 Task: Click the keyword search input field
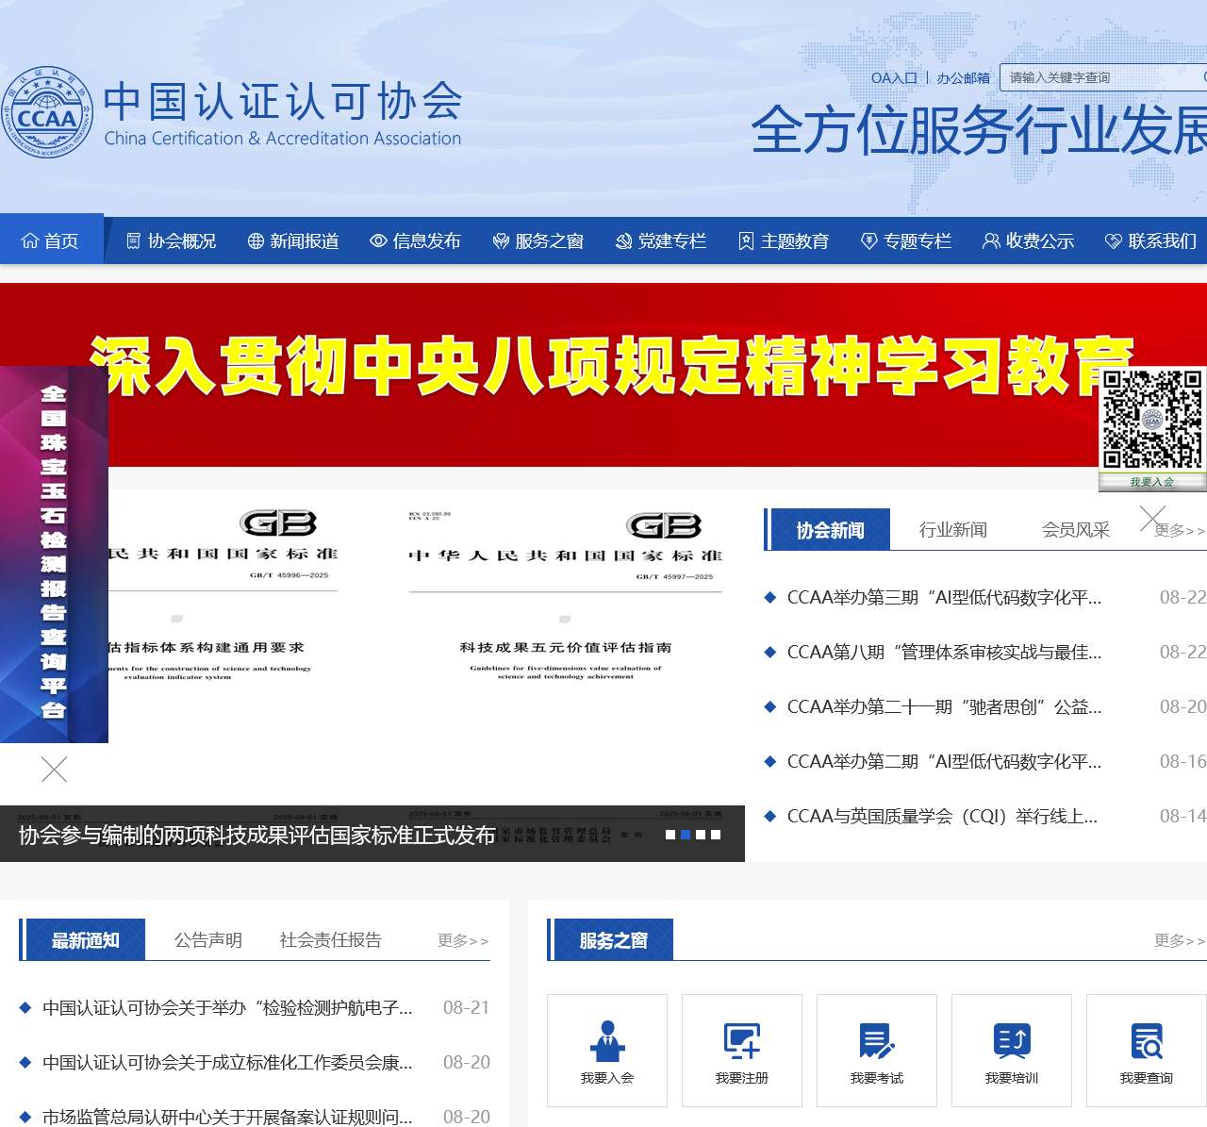tap(1094, 78)
